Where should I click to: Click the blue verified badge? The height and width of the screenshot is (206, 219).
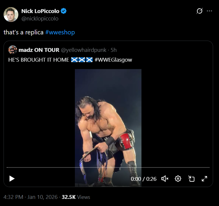(64, 11)
